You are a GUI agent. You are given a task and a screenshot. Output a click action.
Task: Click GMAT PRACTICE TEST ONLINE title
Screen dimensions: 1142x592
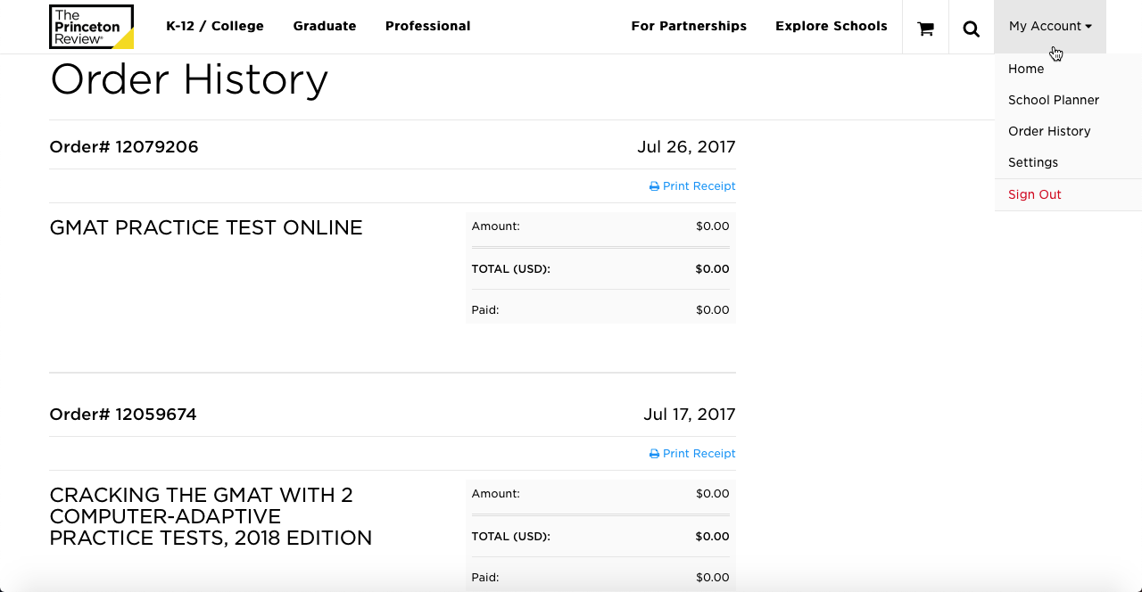pos(206,227)
